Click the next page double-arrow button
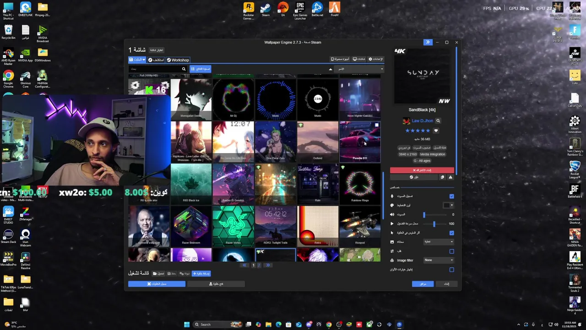Image resolution: width=586 pixels, height=330 pixels. pyautogui.click(x=268, y=265)
